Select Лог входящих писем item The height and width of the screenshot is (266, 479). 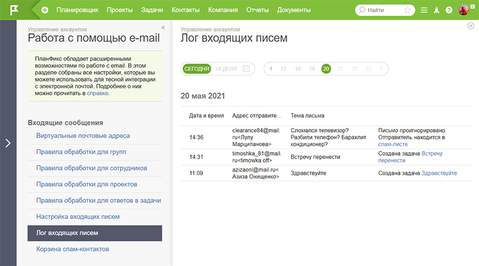pos(95,233)
